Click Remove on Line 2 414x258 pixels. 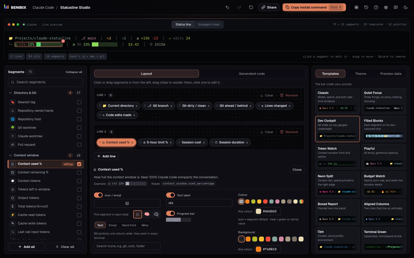[x=289, y=132]
